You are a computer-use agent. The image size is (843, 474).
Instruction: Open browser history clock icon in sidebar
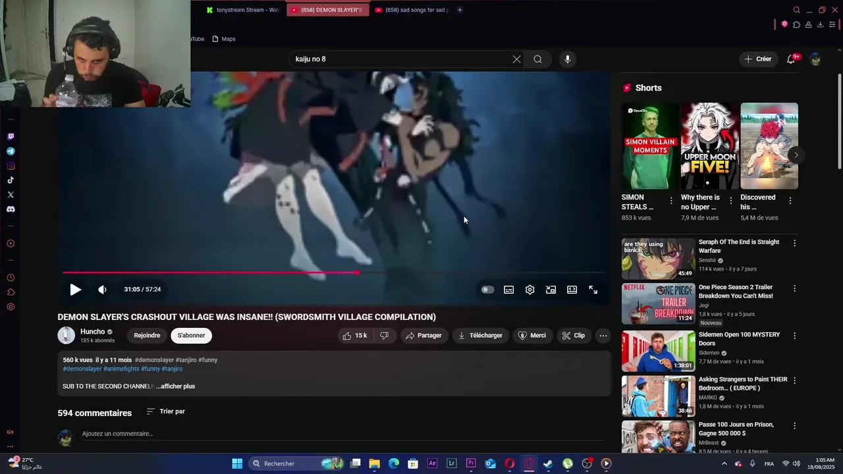coord(11,278)
